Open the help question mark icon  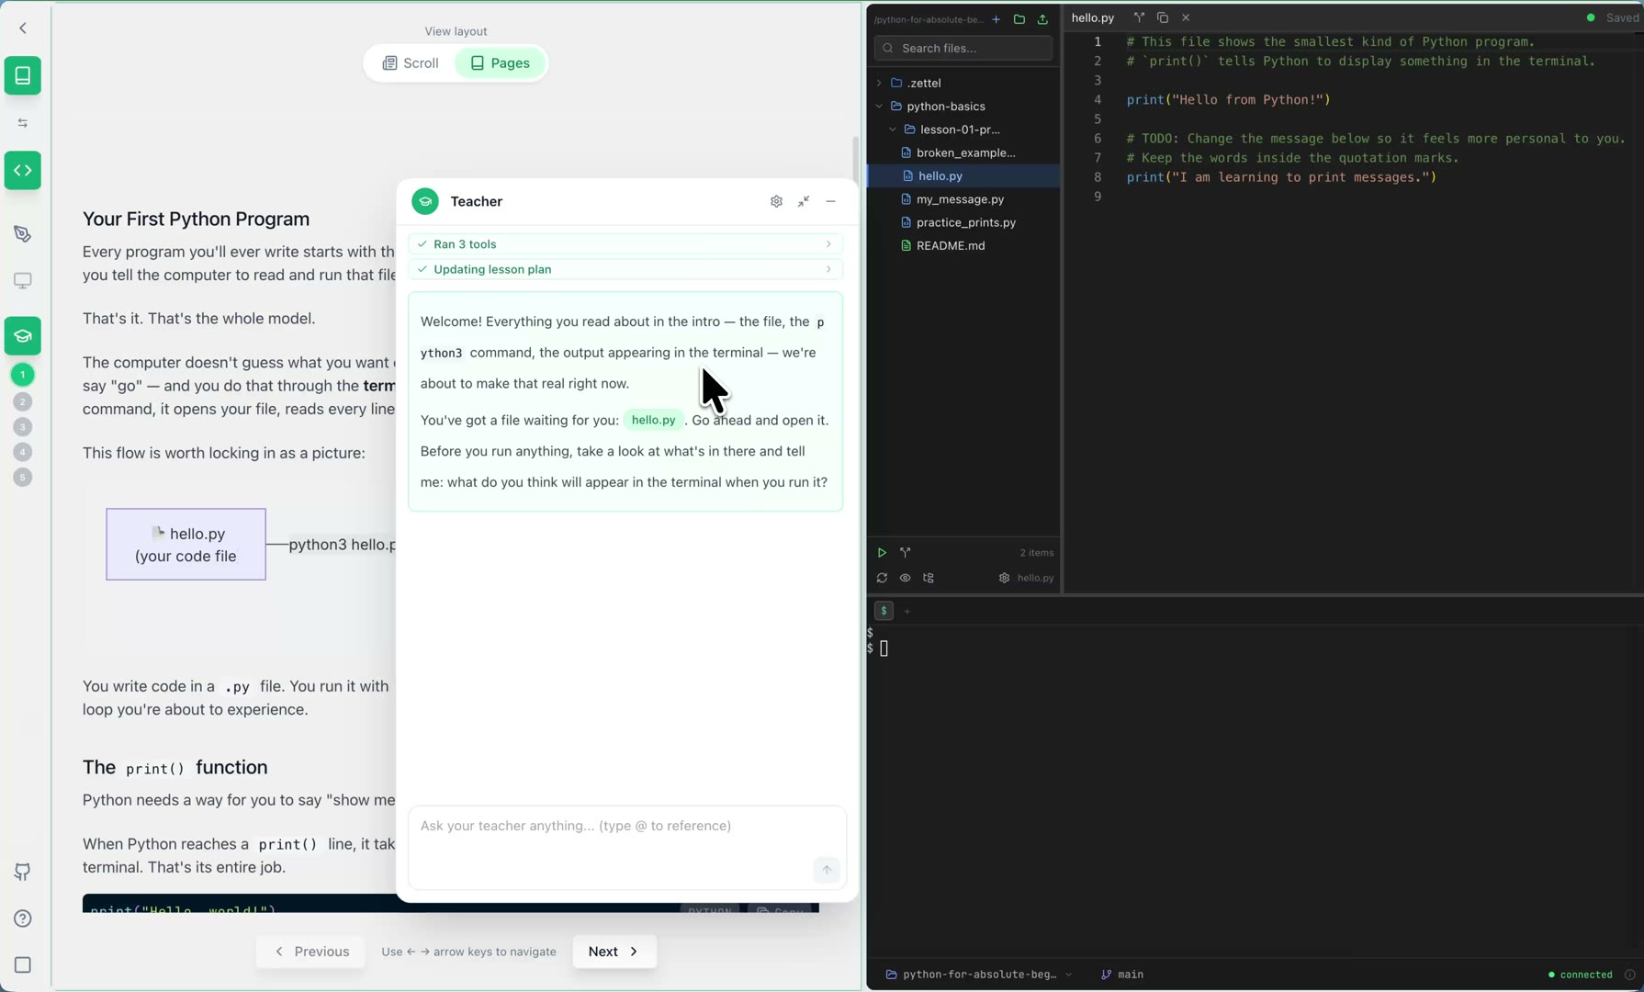point(23,919)
